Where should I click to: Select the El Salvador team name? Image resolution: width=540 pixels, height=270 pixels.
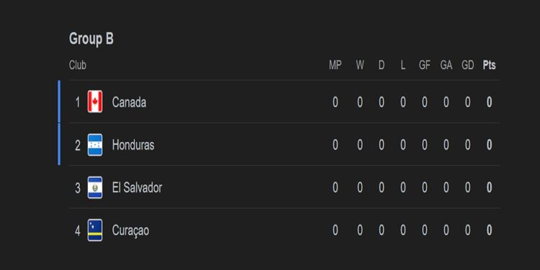click(x=137, y=188)
